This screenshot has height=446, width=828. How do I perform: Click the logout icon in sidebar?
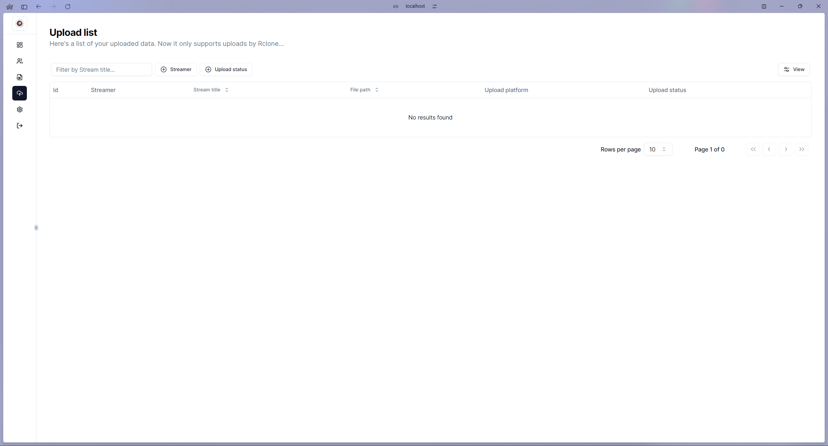tap(20, 126)
